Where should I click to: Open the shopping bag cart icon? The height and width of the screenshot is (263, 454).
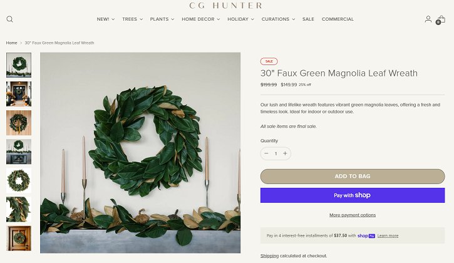point(440,19)
